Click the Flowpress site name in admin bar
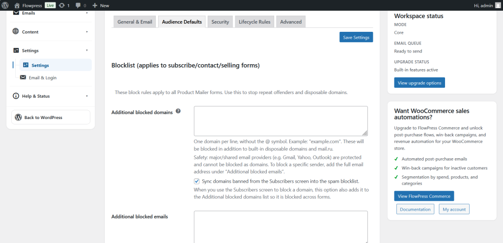The width and height of the screenshot is (503, 243). pos(32,5)
